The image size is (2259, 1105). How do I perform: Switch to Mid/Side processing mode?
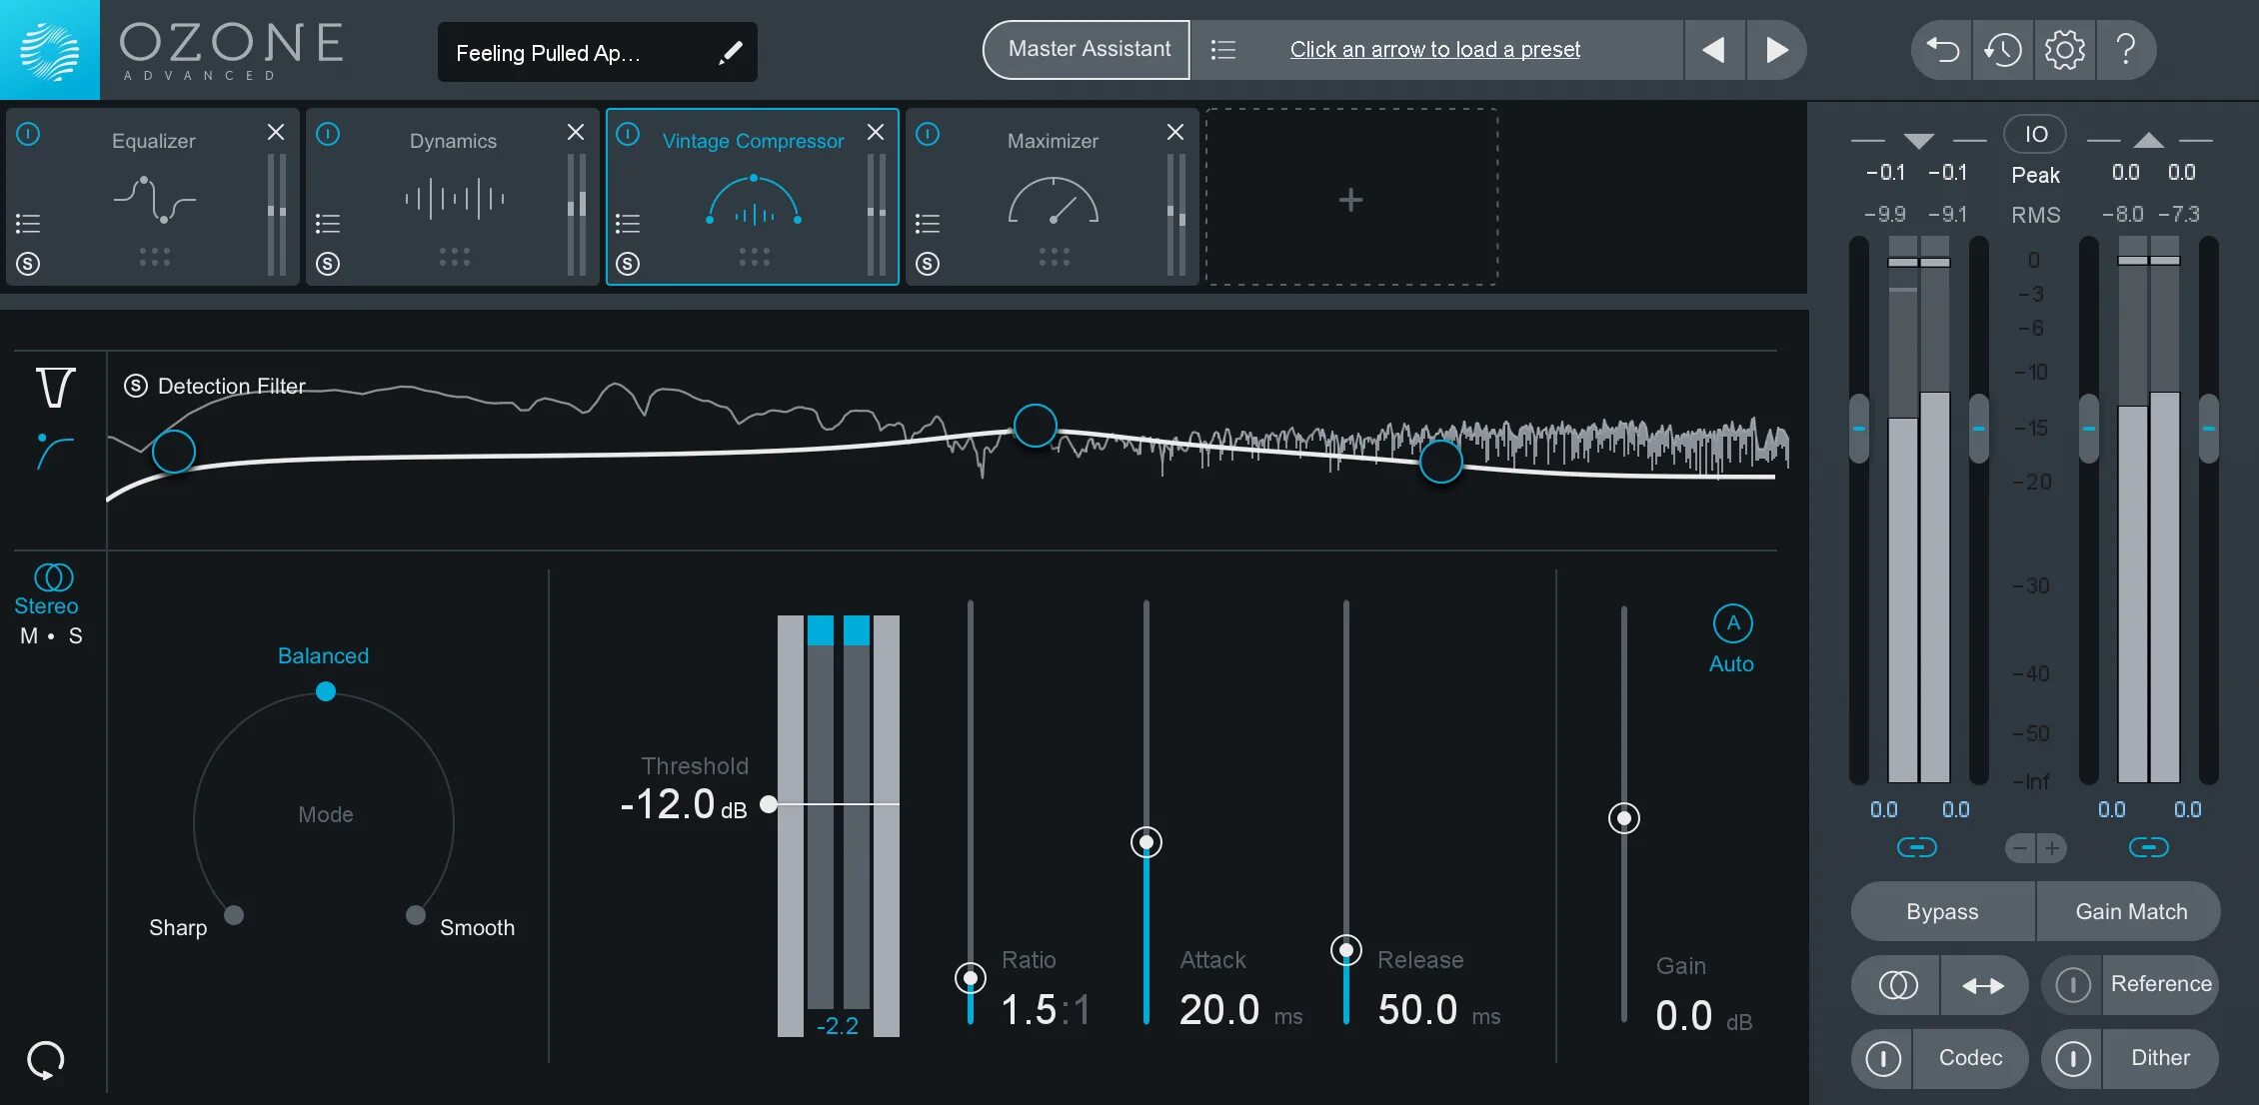tap(52, 635)
